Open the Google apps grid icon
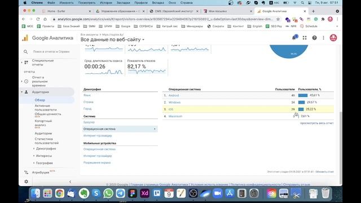The width and height of the screenshot is (361, 203). click(305, 38)
